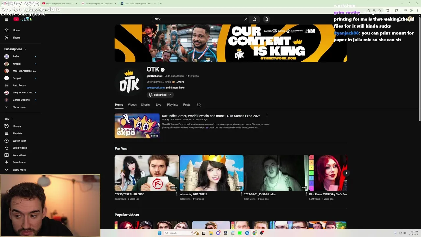Open the otknetwork.com link
421x237 pixels.
point(156,88)
